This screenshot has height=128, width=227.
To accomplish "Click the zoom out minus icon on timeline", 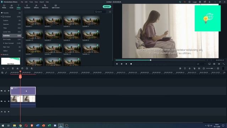I will tap(204, 69).
